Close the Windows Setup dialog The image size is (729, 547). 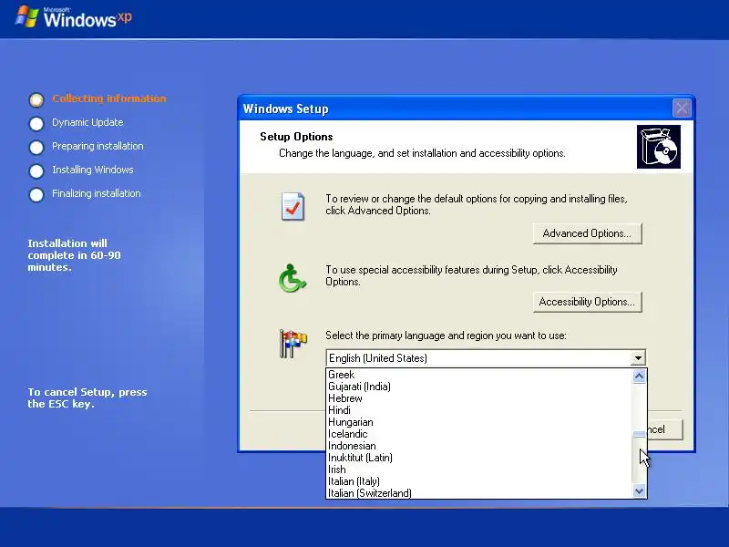(x=682, y=108)
